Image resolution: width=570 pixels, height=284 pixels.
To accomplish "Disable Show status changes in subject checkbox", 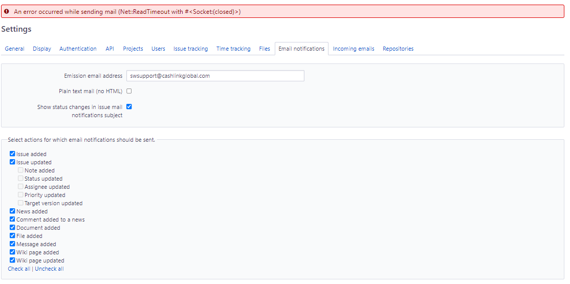I will click(129, 107).
